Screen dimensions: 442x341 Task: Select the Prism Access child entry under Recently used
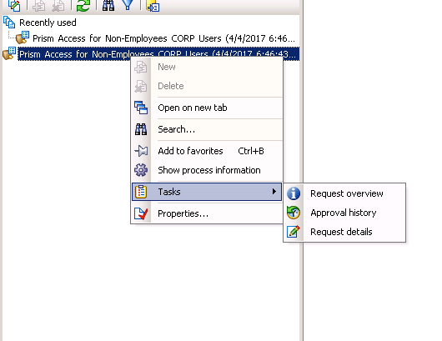click(x=163, y=38)
